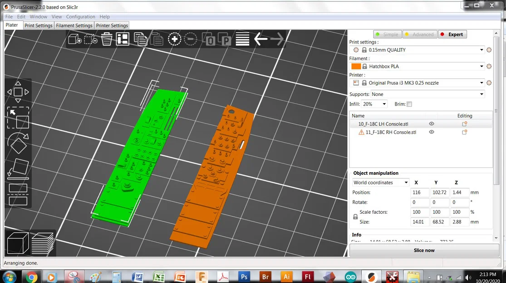Click the Variable layer height icon

click(242, 39)
